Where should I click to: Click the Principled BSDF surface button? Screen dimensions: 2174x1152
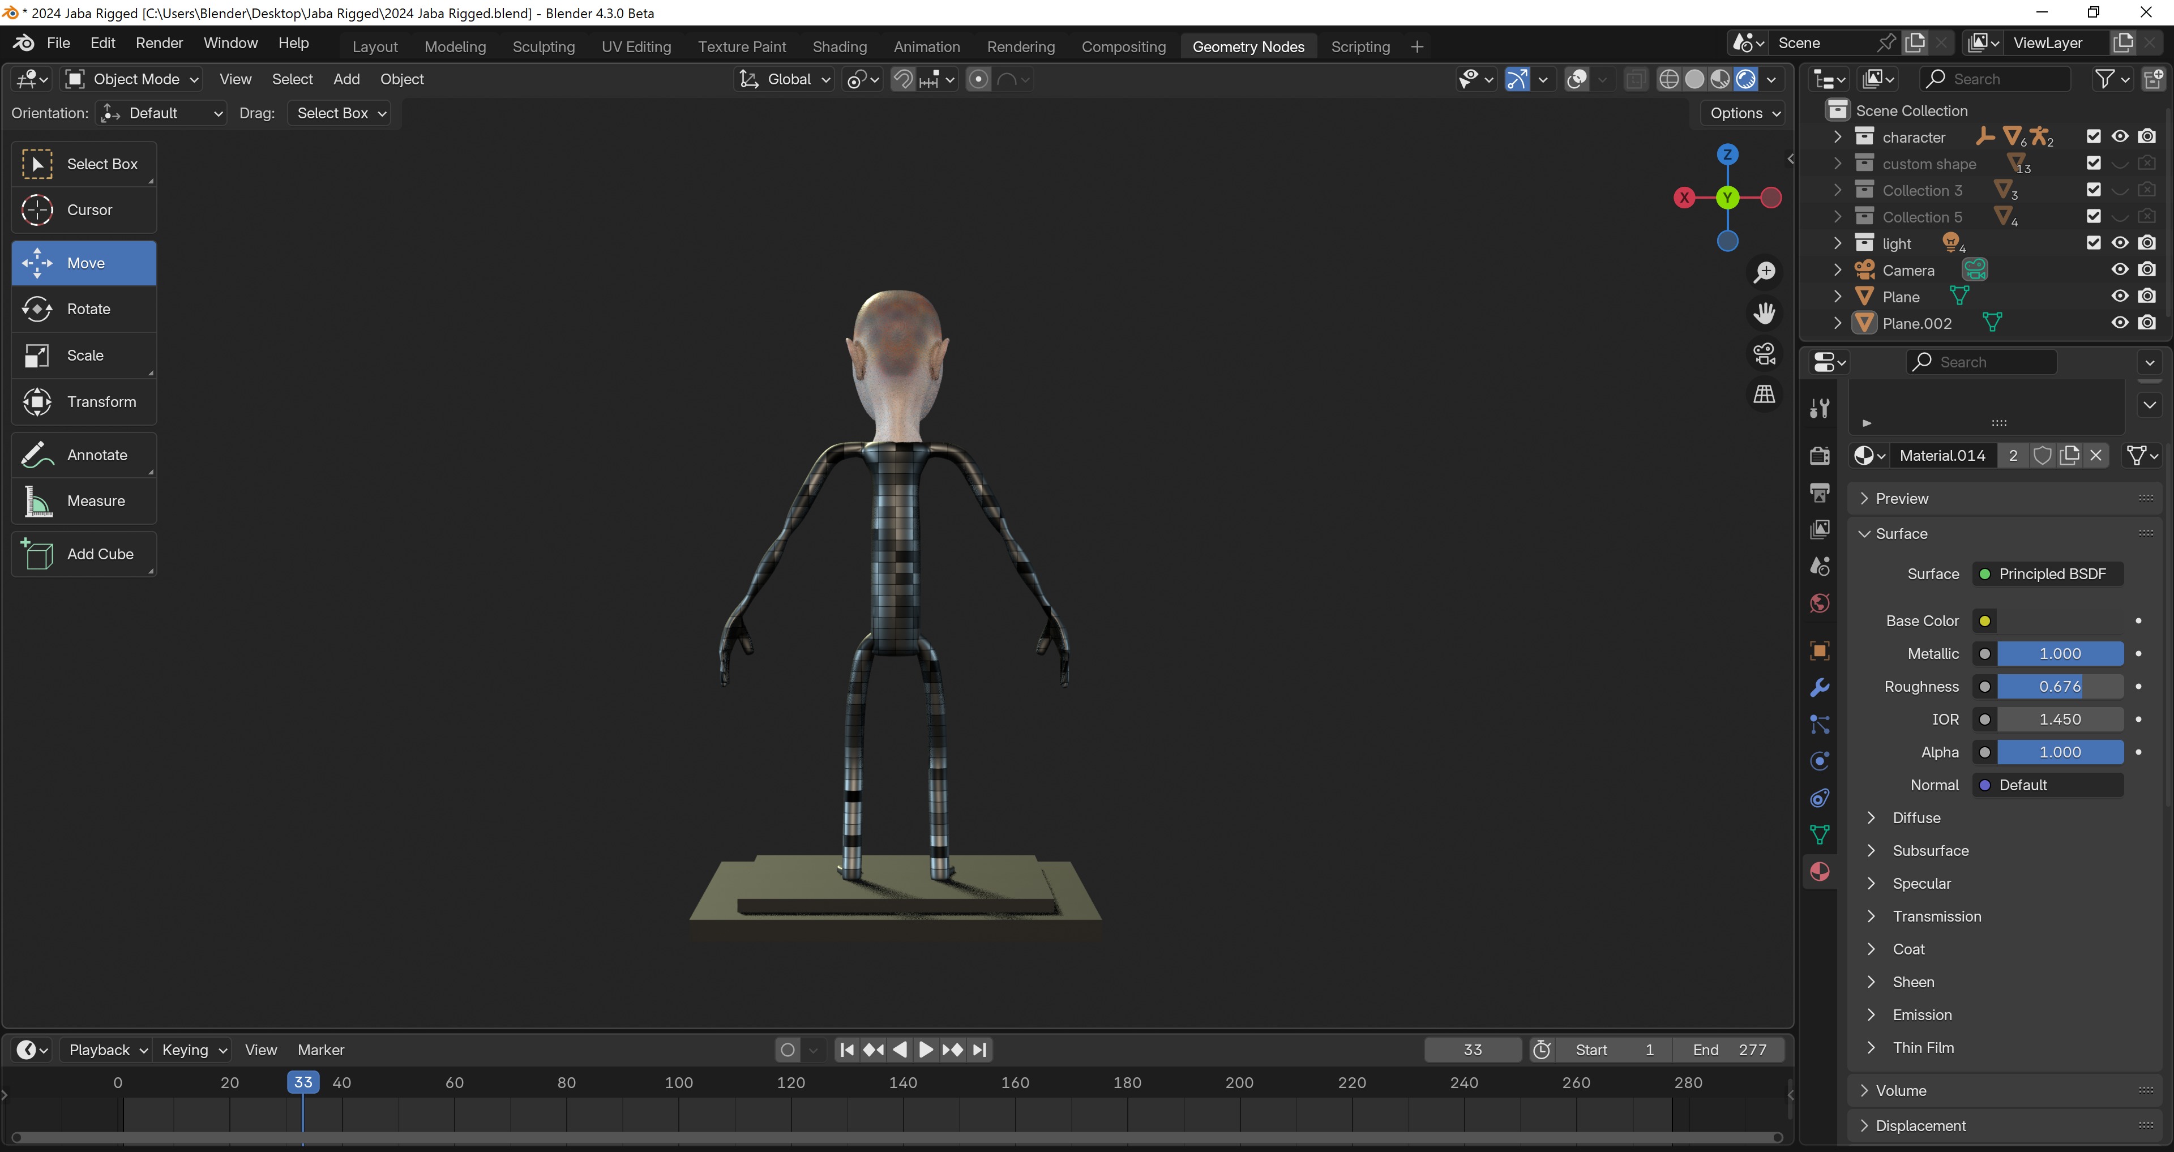[2047, 575]
